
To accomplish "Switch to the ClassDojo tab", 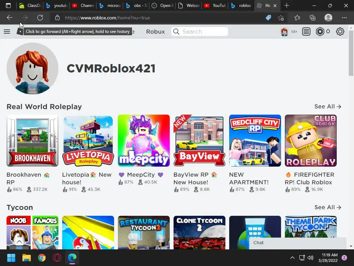I will coord(30,6).
